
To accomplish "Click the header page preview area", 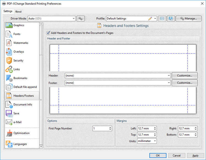I will 123,58.
